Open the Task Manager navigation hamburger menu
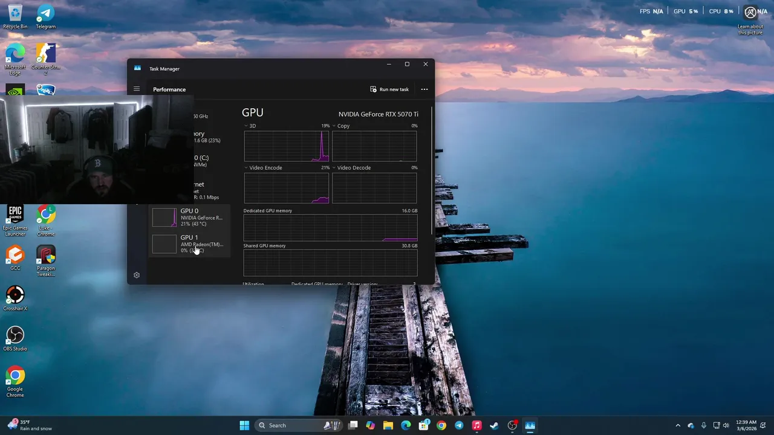The height and width of the screenshot is (435, 774). click(x=137, y=89)
